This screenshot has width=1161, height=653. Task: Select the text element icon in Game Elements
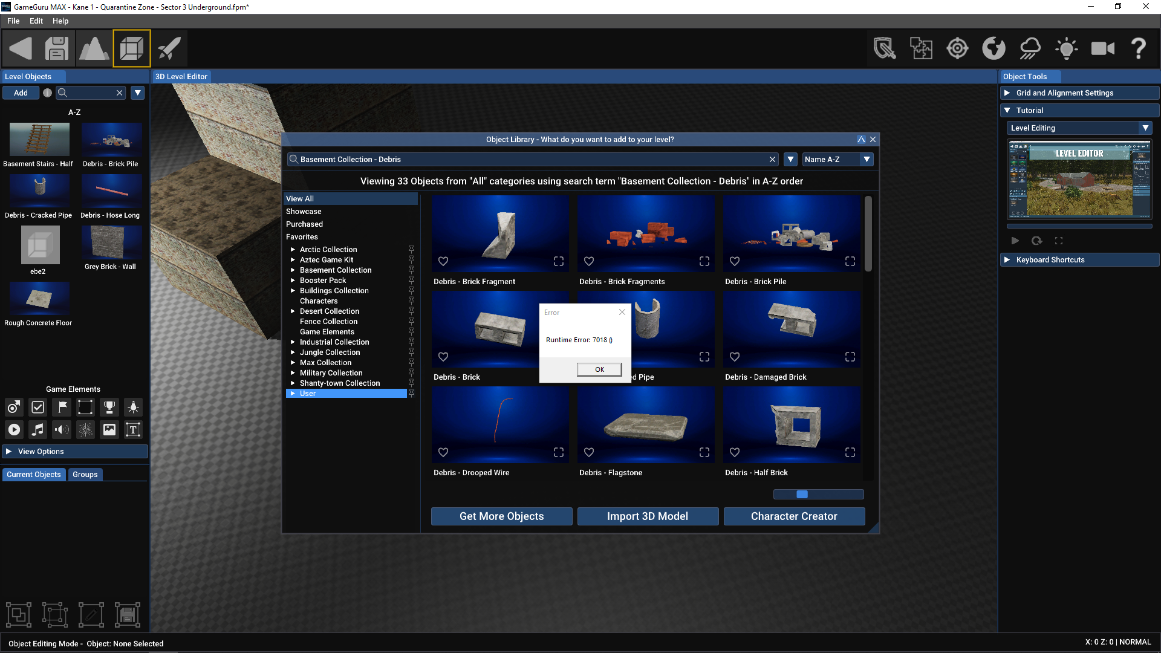point(132,429)
